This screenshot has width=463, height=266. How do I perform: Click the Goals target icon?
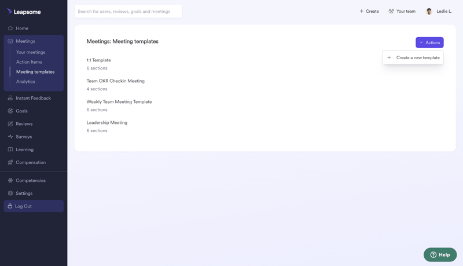[x=10, y=111]
